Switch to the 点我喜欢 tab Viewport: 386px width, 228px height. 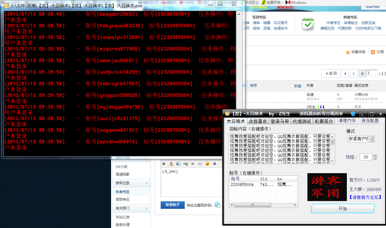tap(259, 121)
